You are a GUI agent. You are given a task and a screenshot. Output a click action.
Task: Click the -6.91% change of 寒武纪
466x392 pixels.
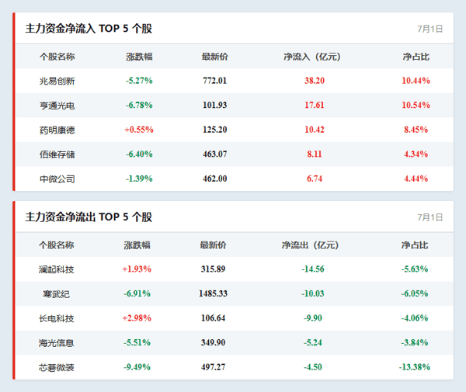[x=137, y=293]
